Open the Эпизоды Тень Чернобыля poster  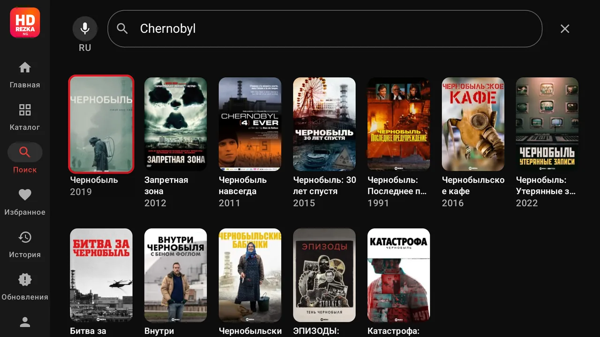coord(324,275)
